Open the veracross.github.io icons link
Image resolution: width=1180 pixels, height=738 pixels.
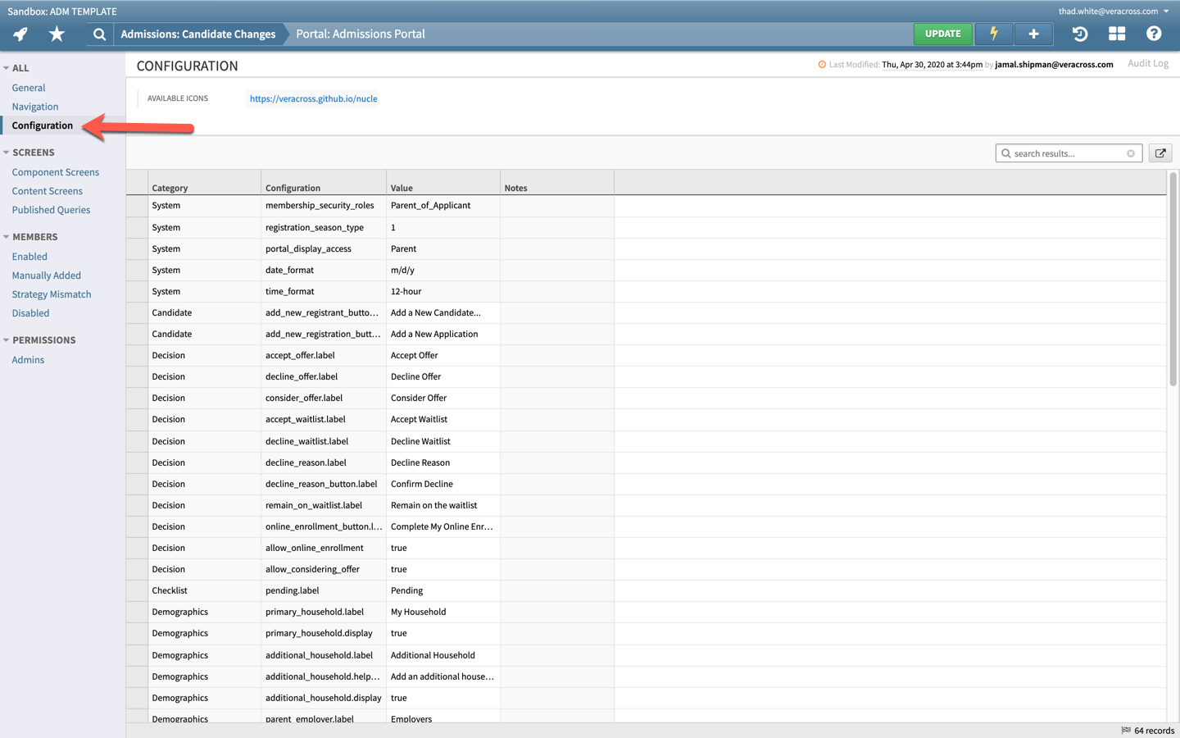pos(313,98)
